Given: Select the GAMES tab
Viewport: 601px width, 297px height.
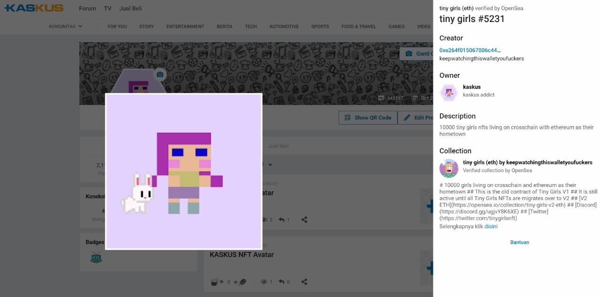Looking at the screenshot, I should [x=396, y=26].
